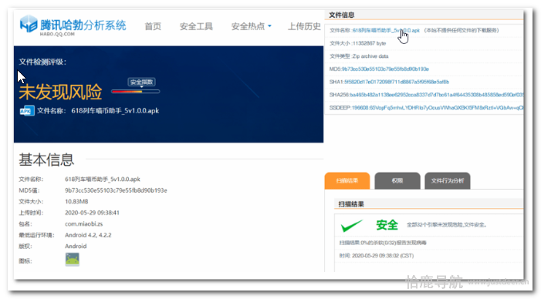Click the SHA1 hash value
The height and width of the screenshot is (299, 541).
[397, 82]
